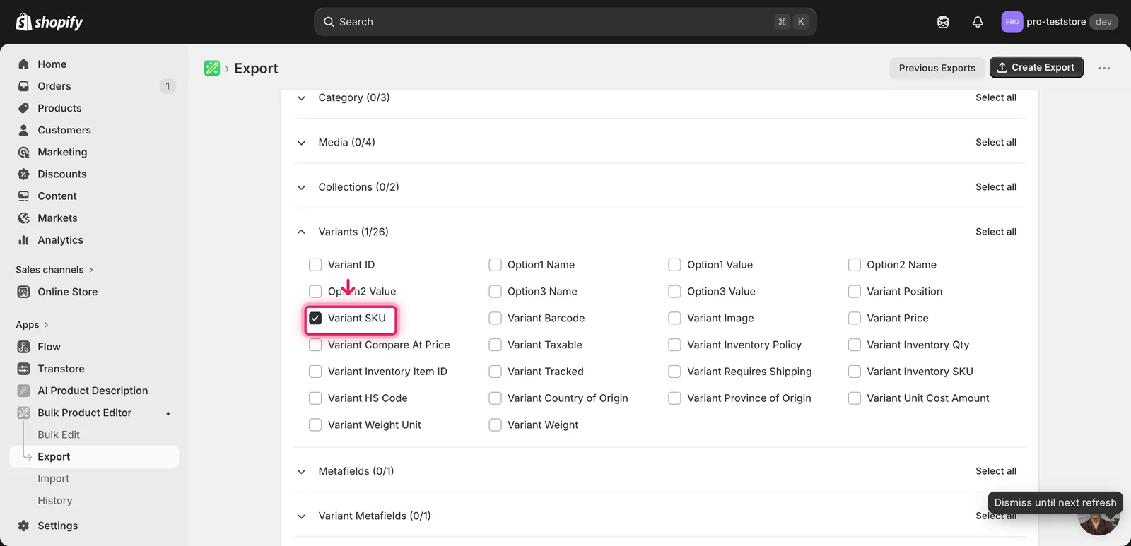Click the Online Store icon
1131x546 pixels.
(x=23, y=292)
